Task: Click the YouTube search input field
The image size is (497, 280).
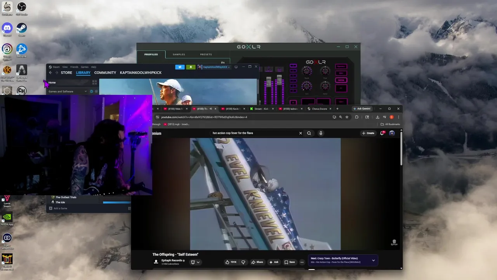Action: point(254,133)
